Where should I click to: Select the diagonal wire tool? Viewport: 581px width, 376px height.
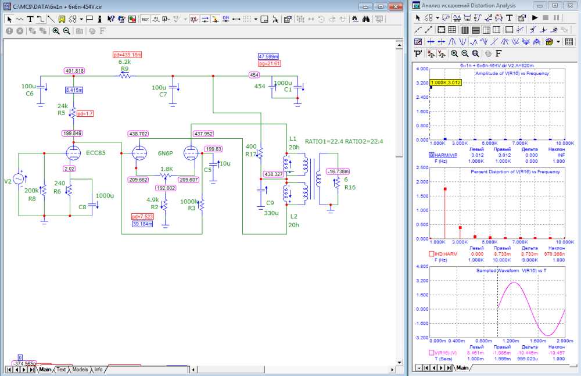coord(51,19)
